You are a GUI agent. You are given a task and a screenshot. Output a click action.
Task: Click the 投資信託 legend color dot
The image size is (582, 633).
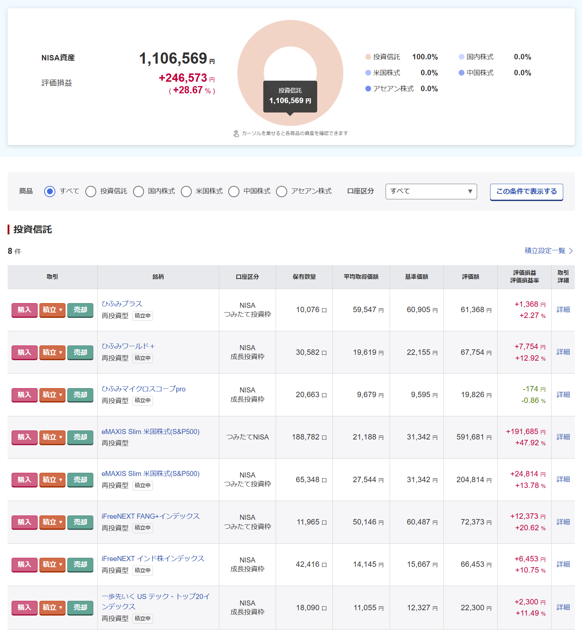(368, 57)
